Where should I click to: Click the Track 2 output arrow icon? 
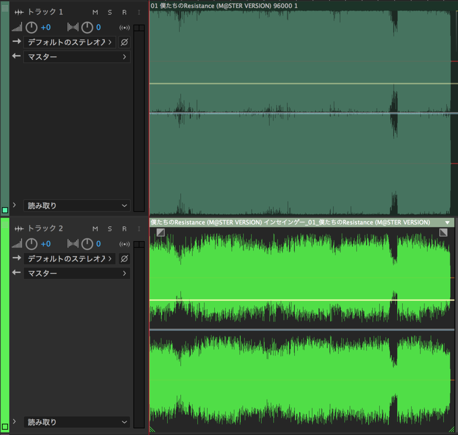tap(17, 273)
